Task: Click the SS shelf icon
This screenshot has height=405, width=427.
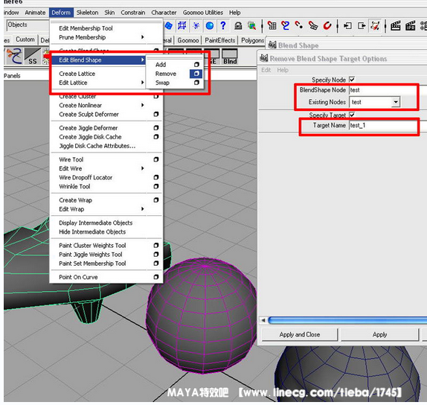Action: click(33, 57)
